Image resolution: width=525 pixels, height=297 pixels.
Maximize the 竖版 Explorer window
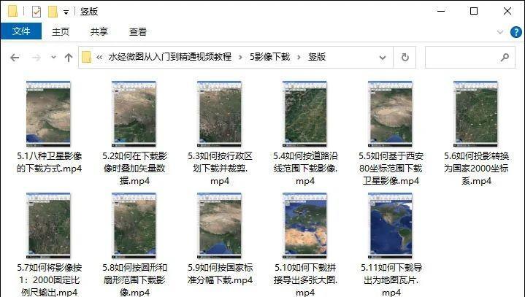click(474, 11)
